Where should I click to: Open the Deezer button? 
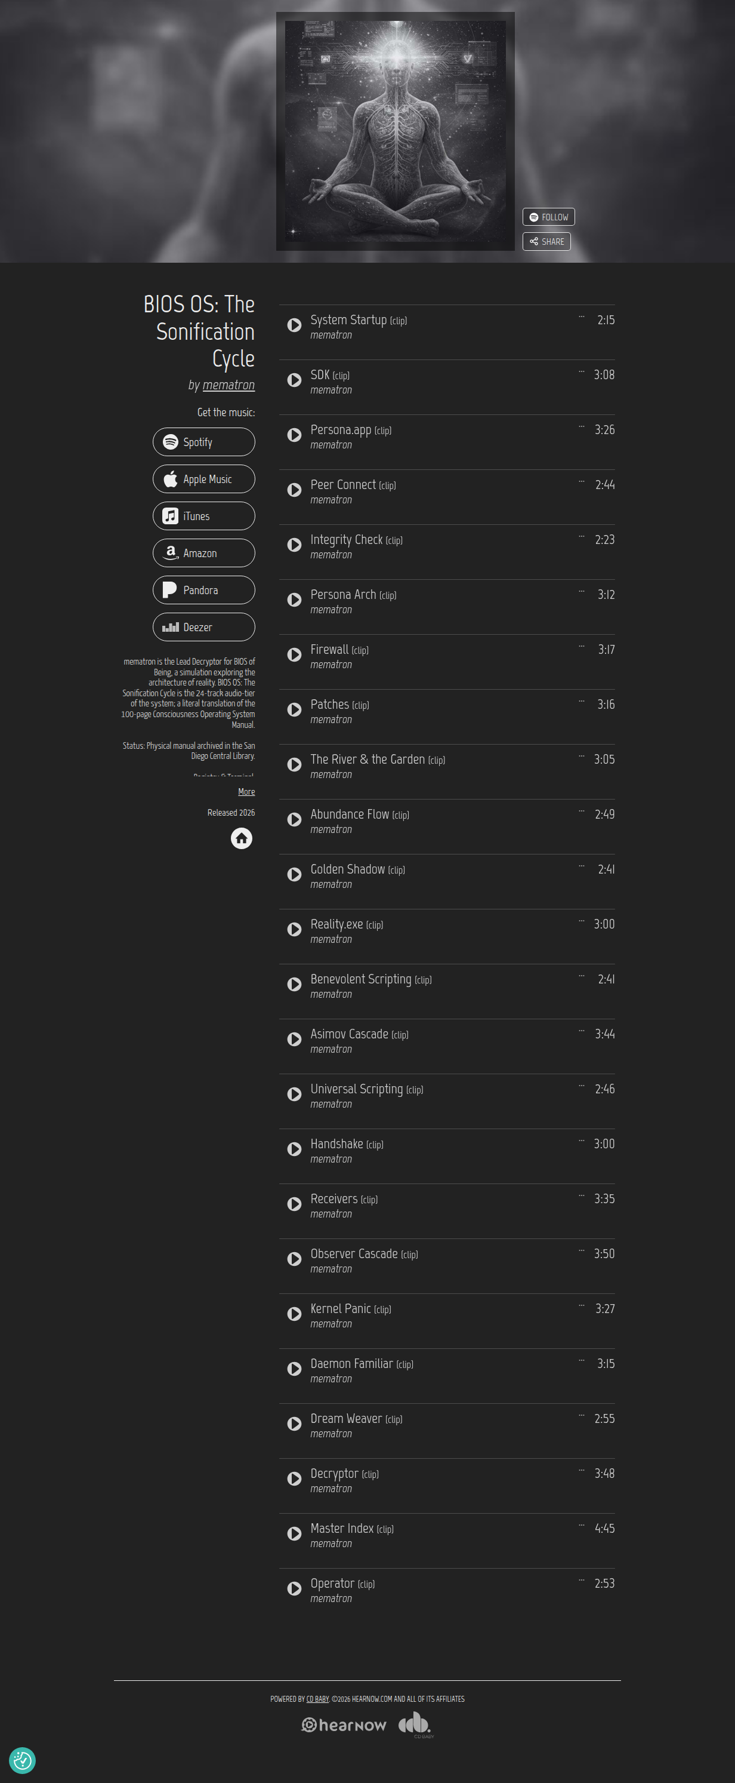204,627
